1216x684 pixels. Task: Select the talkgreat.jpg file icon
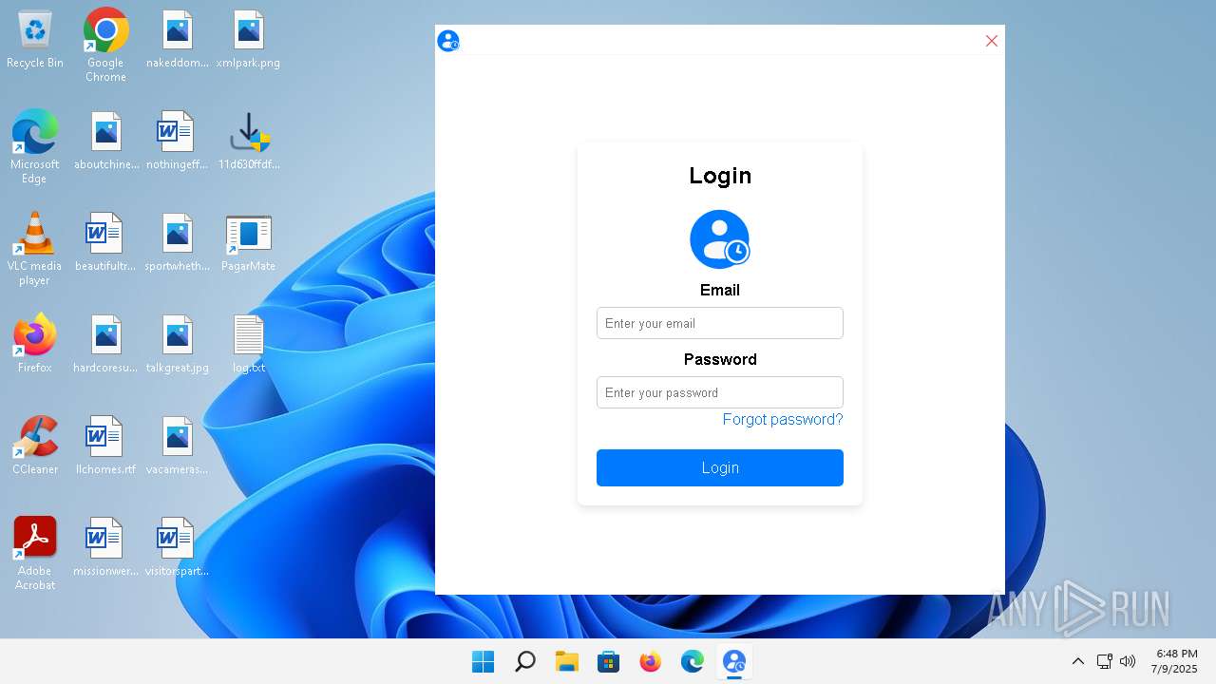(x=178, y=344)
